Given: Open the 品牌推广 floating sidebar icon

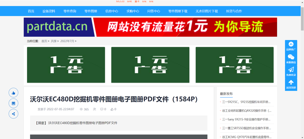Looking at the screenshot, I should coord(291,46).
